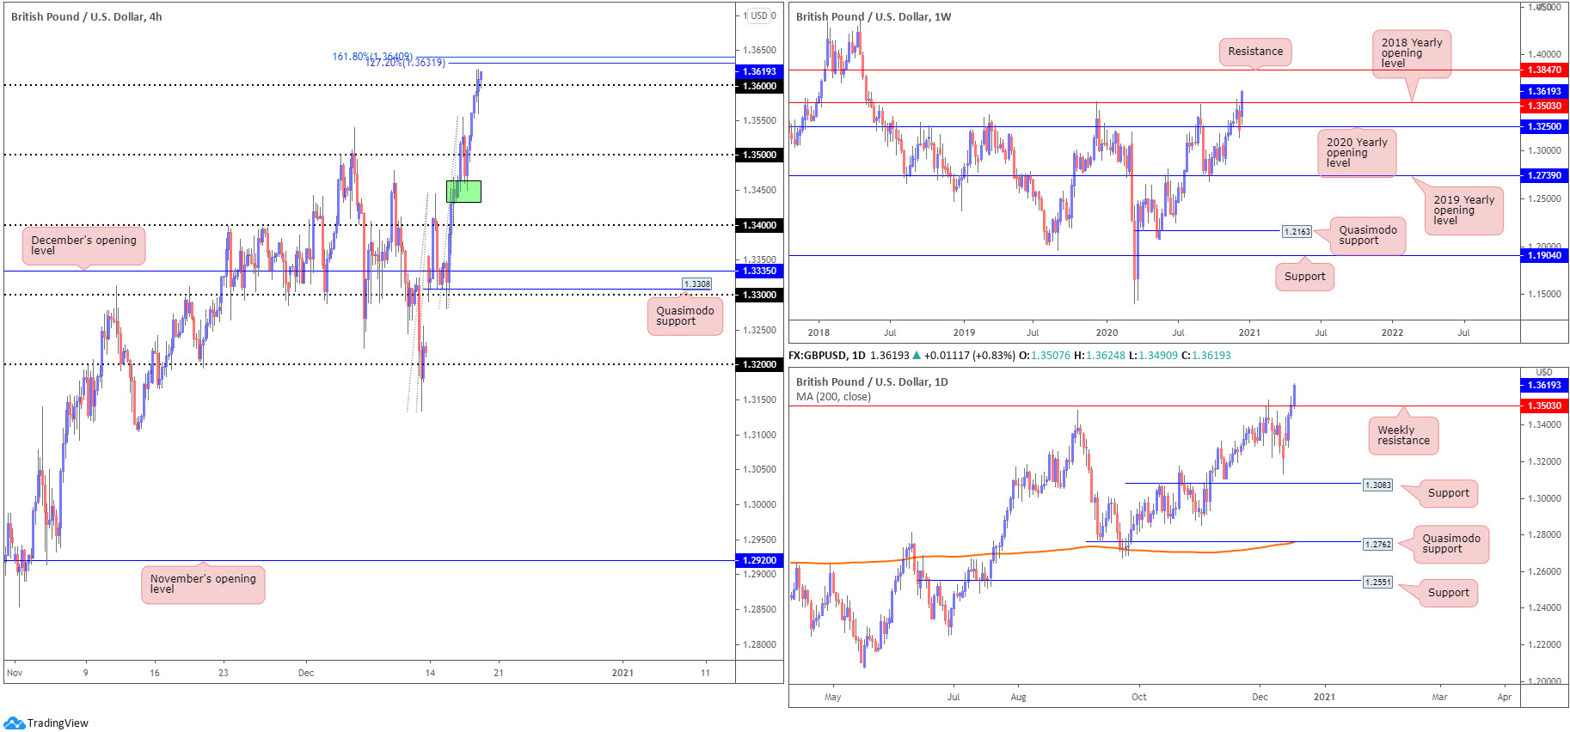Click the 1.2163 price label on weekly chart
Screen dimensions: 1570x732
click(1297, 231)
